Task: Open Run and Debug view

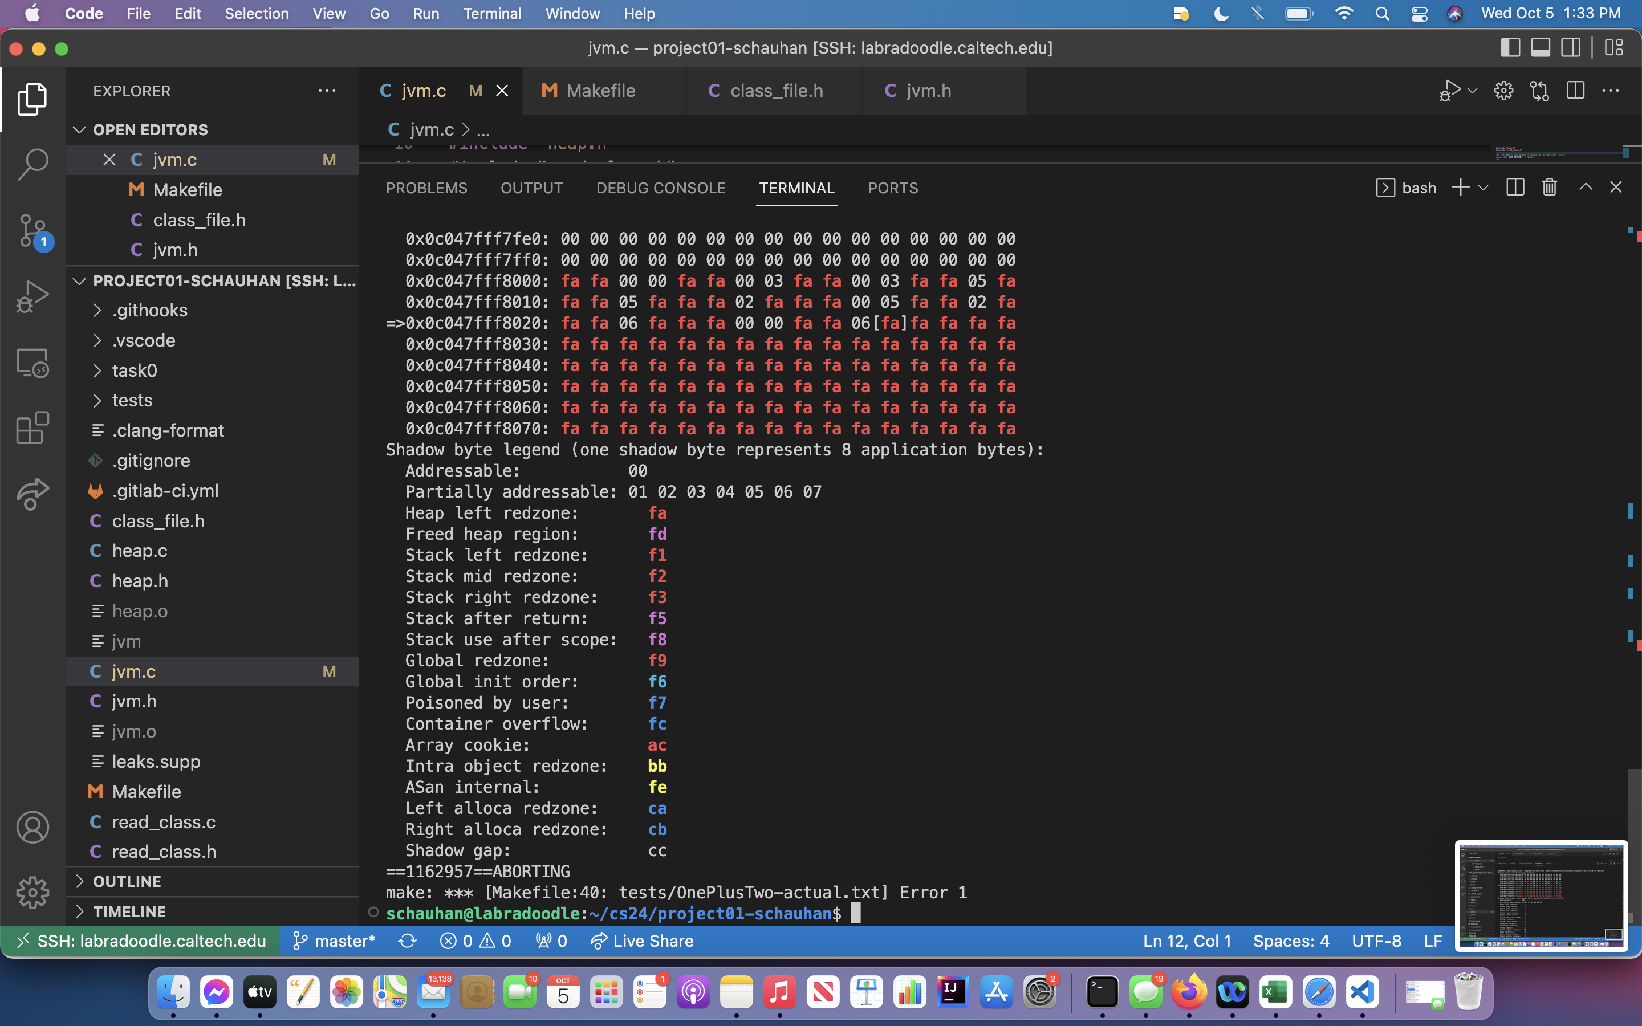Action: (32, 296)
